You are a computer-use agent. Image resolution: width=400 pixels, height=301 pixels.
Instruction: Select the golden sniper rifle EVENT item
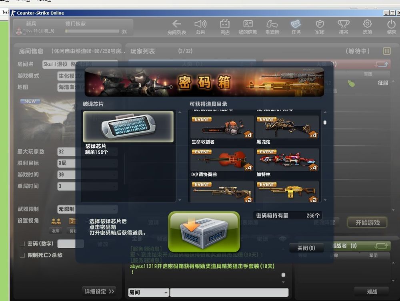tap(222, 192)
